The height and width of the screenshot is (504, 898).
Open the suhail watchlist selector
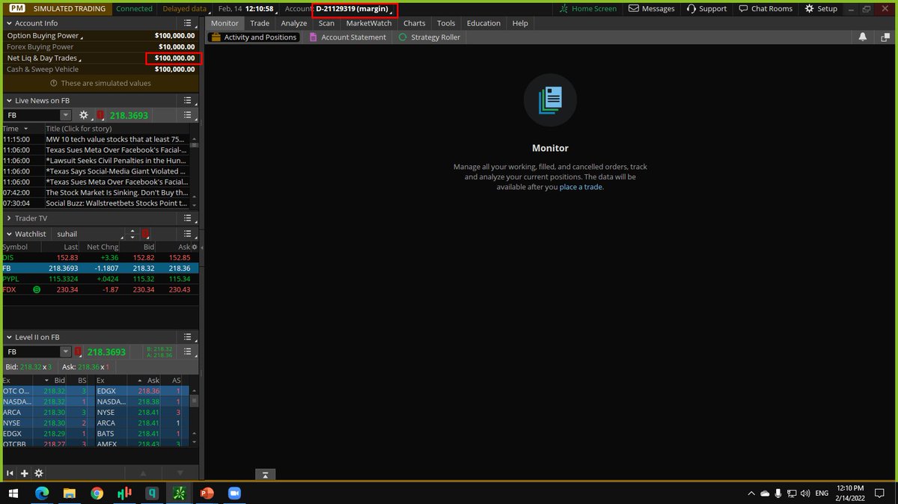pos(88,234)
